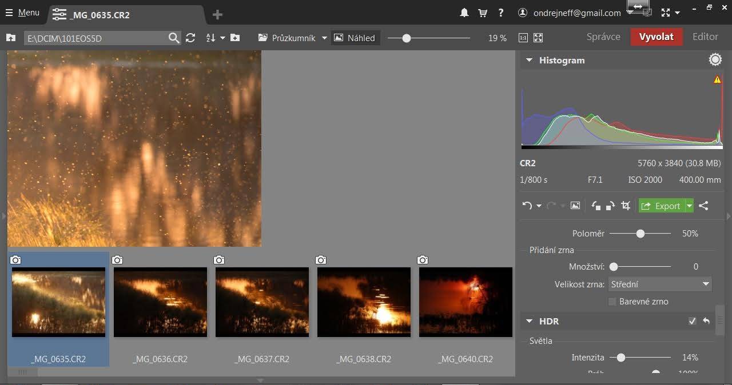Toggle the HDR section checkbox

693,322
